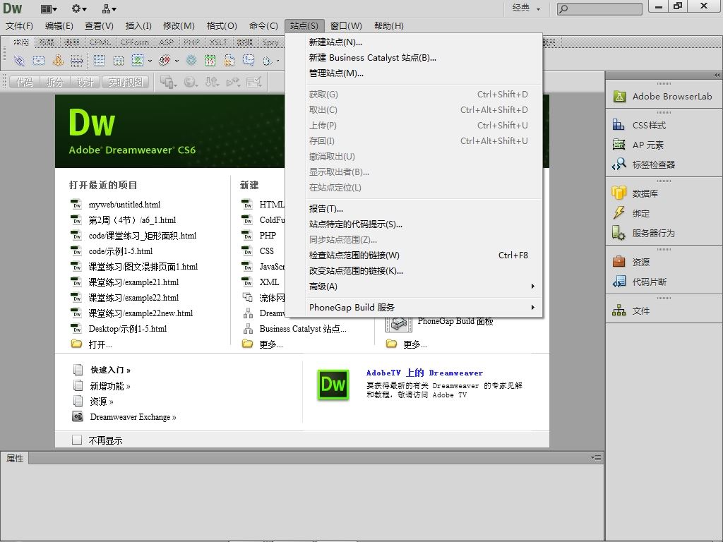723x542 pixels.
Task: Insert a named anchor icon
Action: tap(58, 61)
